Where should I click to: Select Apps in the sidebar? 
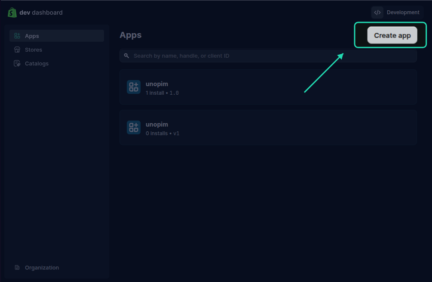tap(57, 36)
